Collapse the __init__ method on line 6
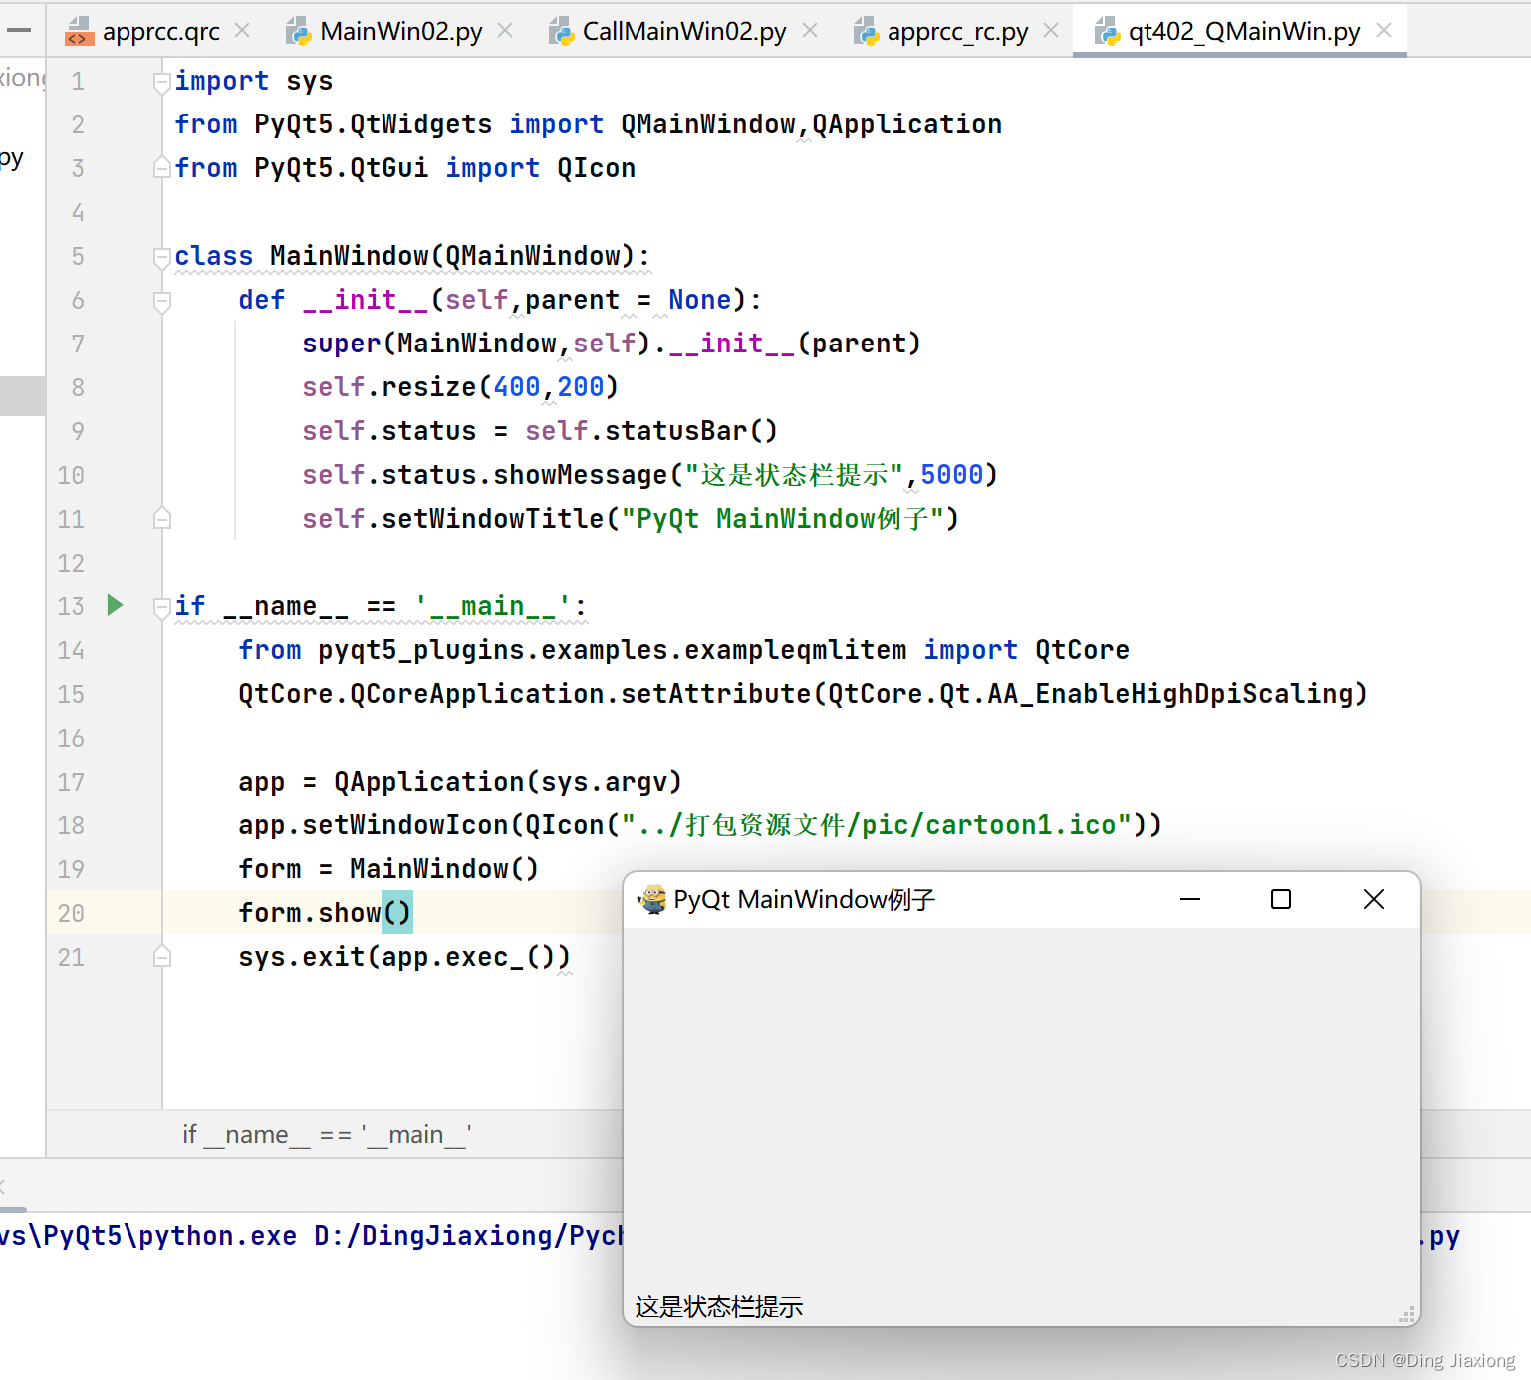 162,301
